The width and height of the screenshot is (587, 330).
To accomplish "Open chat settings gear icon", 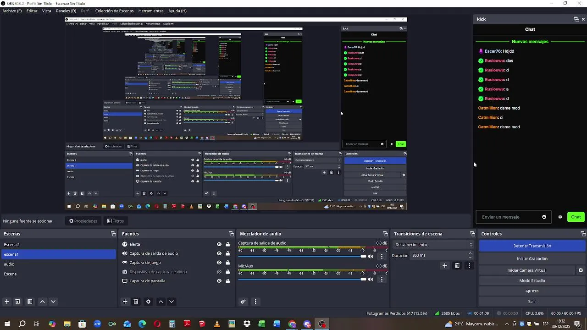I will [x=560, y=217].
